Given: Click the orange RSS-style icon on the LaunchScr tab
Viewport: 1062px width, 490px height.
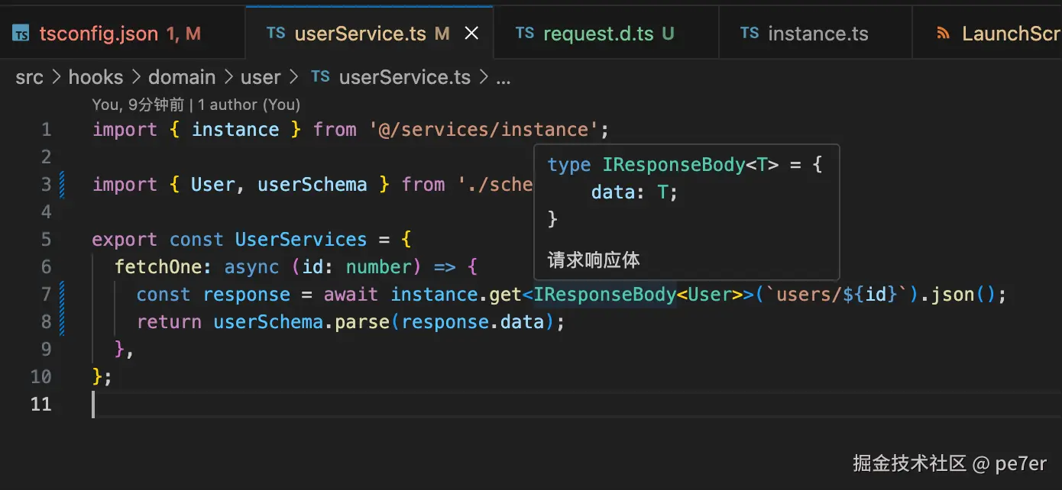Looking at the screenshot, I should point(944,34).
